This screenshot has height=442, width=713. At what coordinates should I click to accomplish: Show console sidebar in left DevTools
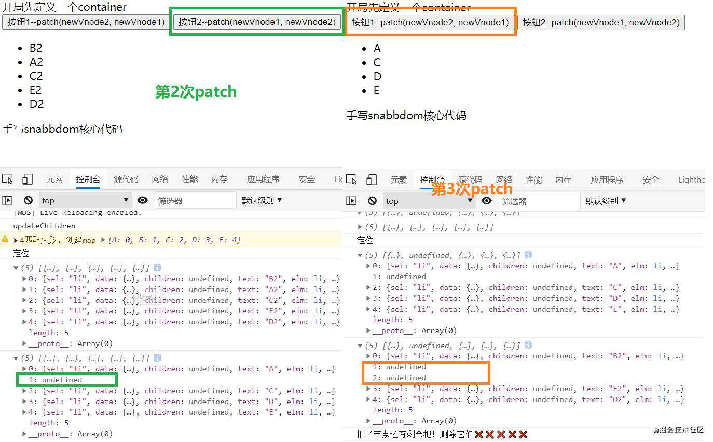(x=7, y=200)
